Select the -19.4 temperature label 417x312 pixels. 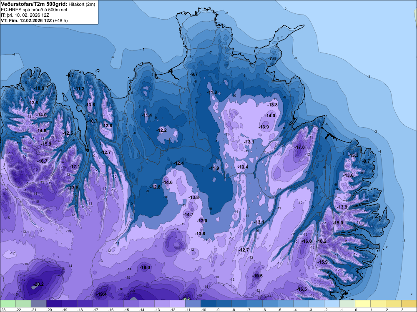pyautogui.click(x=101, y=294)
